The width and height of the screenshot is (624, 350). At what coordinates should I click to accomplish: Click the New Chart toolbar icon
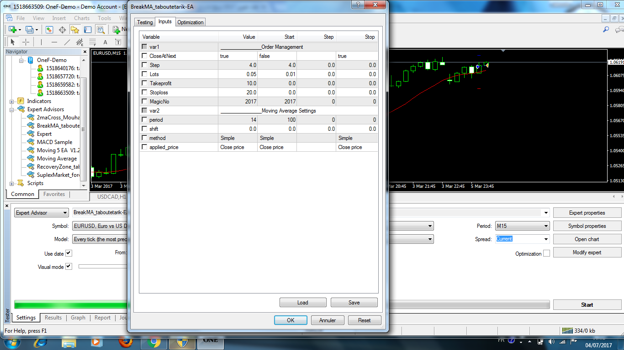coord(13,30)
